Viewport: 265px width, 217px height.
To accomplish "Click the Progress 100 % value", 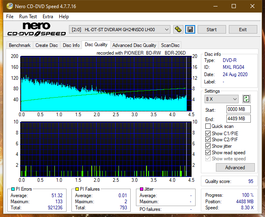I will (248, 195).
